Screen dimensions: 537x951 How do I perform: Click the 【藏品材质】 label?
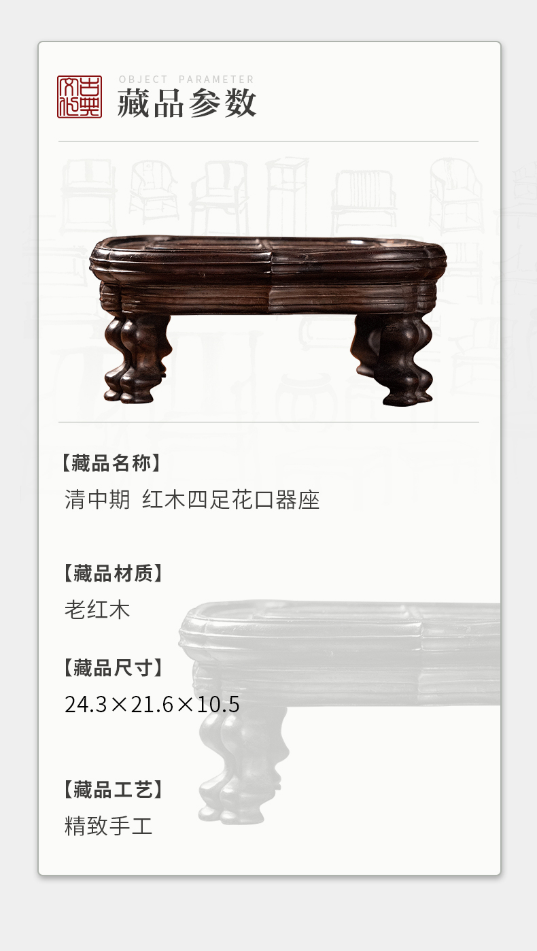tap(112, 573)
